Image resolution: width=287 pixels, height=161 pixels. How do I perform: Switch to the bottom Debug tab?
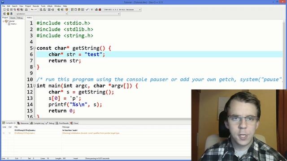tap(50, 123)
